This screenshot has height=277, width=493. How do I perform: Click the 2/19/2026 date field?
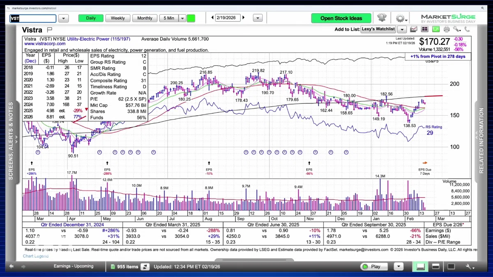tap(228, 18)
